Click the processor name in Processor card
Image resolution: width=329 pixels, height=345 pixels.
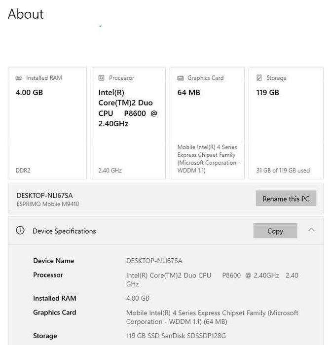point(128,108)
